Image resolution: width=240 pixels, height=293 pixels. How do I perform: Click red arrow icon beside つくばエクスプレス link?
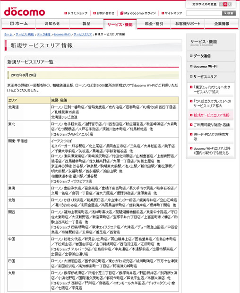[191, 101]
